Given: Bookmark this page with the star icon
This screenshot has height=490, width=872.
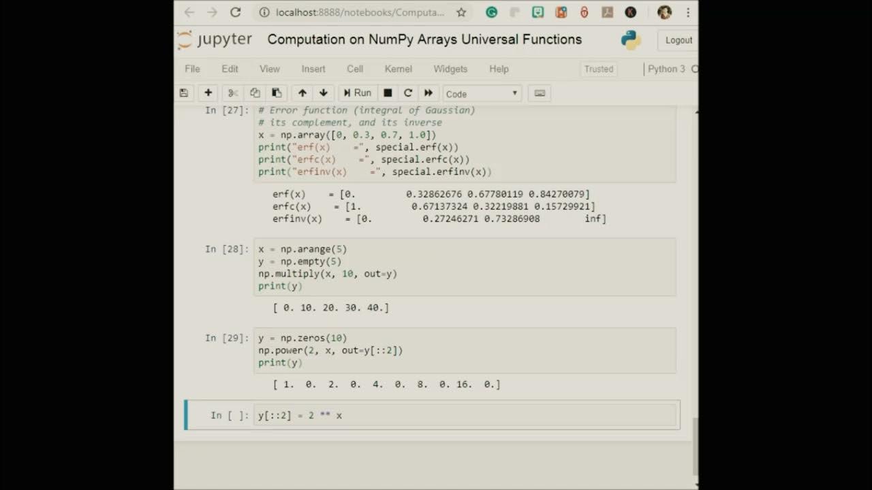Looking at the screenshot, I should [461, 12].
